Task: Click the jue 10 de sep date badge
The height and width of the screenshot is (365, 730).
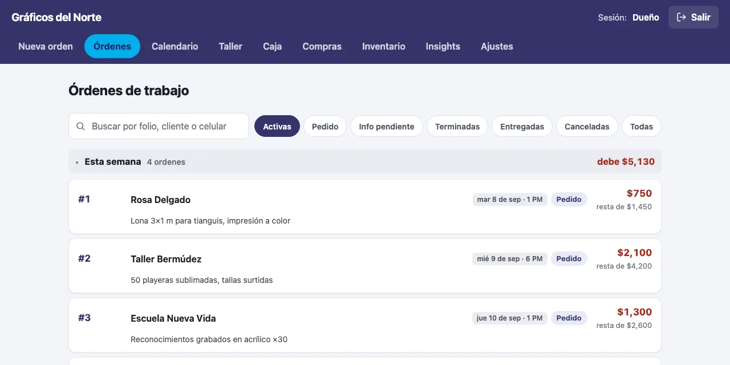Action: pyautogui.click(x=510, y=318)
